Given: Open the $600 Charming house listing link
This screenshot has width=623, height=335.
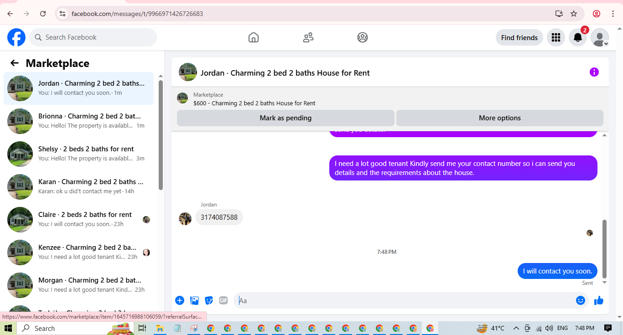Looking at the screenshot, I should (254, 103).
